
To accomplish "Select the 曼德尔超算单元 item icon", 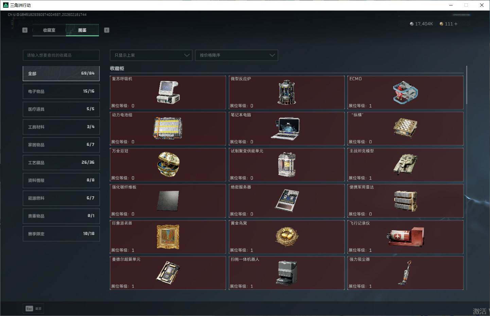I will pos(168,273).
